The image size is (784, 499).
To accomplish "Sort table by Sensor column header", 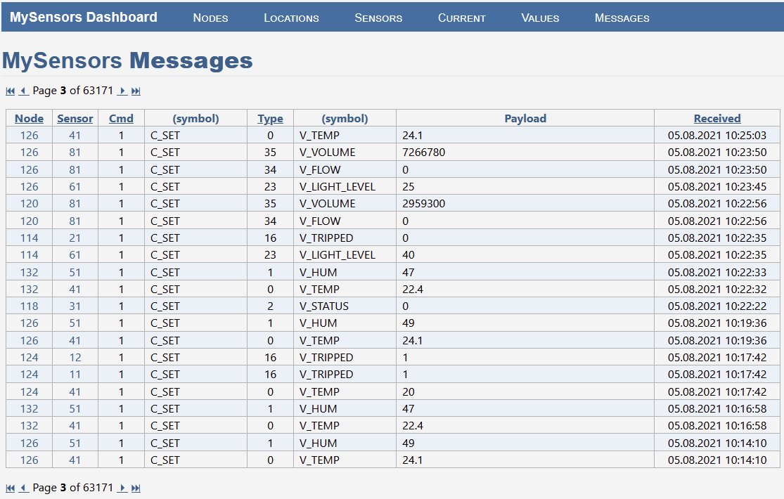I will (75, 119).
